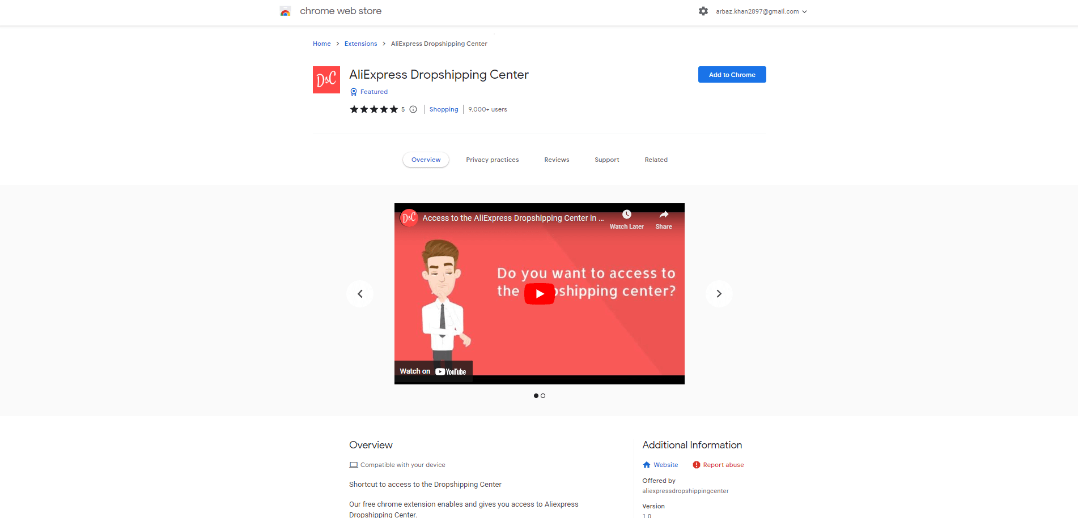Click the 'chrome web store' header title
Image resolution: width=1078 pixels, height=518 pixels.
click(x=341, y=11)
